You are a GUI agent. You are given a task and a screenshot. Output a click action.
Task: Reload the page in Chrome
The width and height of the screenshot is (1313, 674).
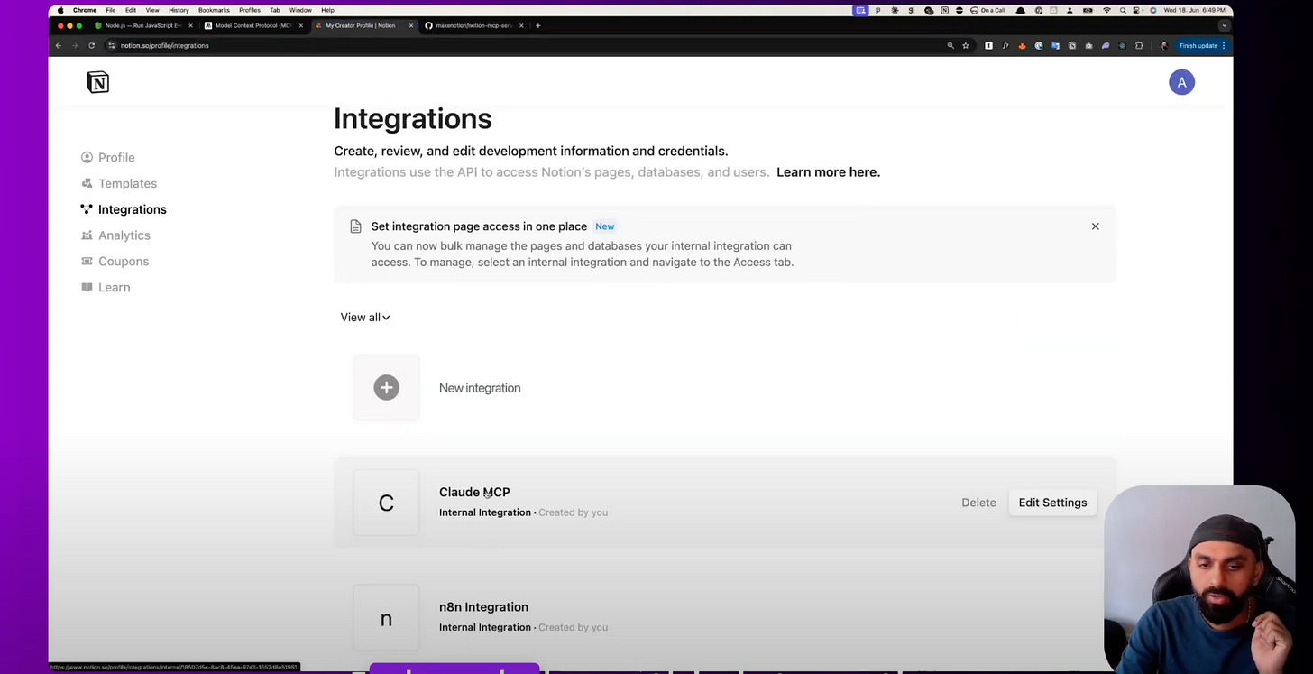[x=92, y=45]
